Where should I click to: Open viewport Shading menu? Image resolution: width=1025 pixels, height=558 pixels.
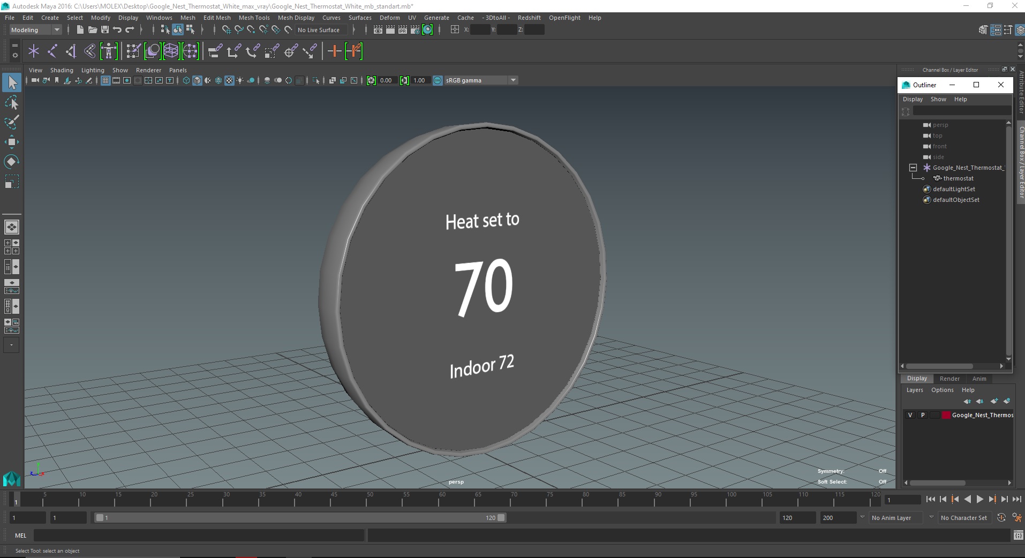[x=62, y=70]
